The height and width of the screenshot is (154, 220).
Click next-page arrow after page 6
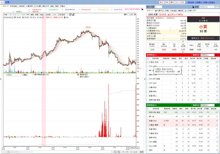pyautogui.click(x=19, y=152)
